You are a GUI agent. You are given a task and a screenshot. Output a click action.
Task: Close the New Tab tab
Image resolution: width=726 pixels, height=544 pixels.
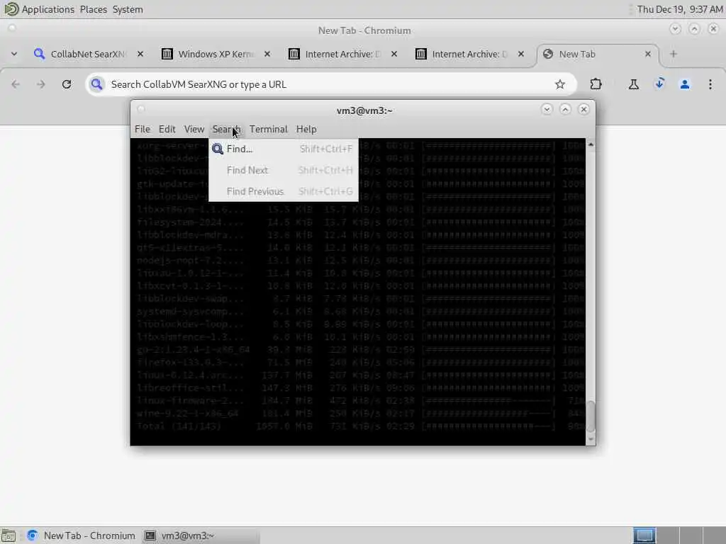[648, 54]
